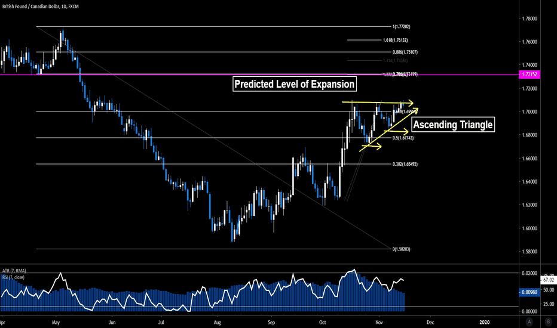Image resolution: width=557 pixels, height=328 pixels.
Task: Click Aug on the time axis
Action: [218, 321]
